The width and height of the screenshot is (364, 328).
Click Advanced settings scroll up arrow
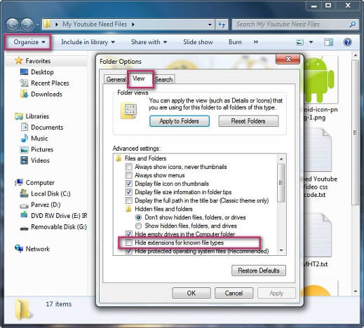point(281,159)
